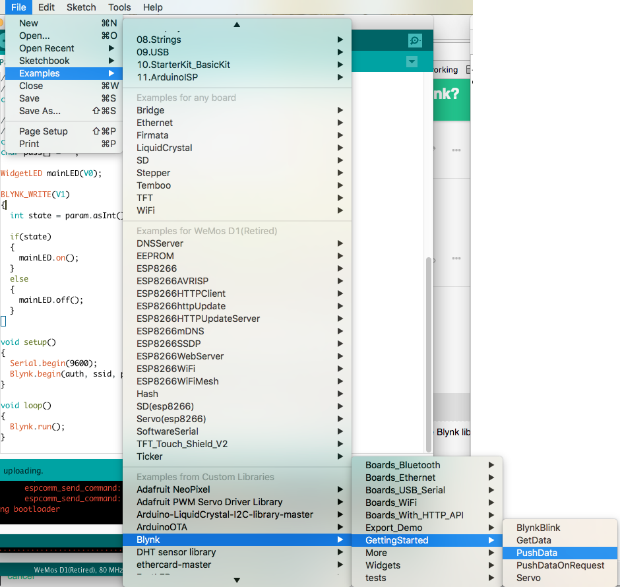Open the Stepper examples
Screen dimensions: 620x587
coord(237,173)
